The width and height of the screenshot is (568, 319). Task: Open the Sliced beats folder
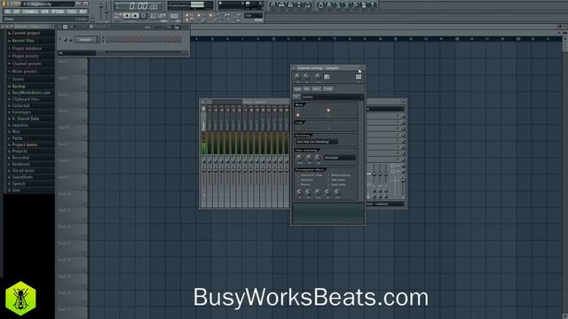pos(23,171)
